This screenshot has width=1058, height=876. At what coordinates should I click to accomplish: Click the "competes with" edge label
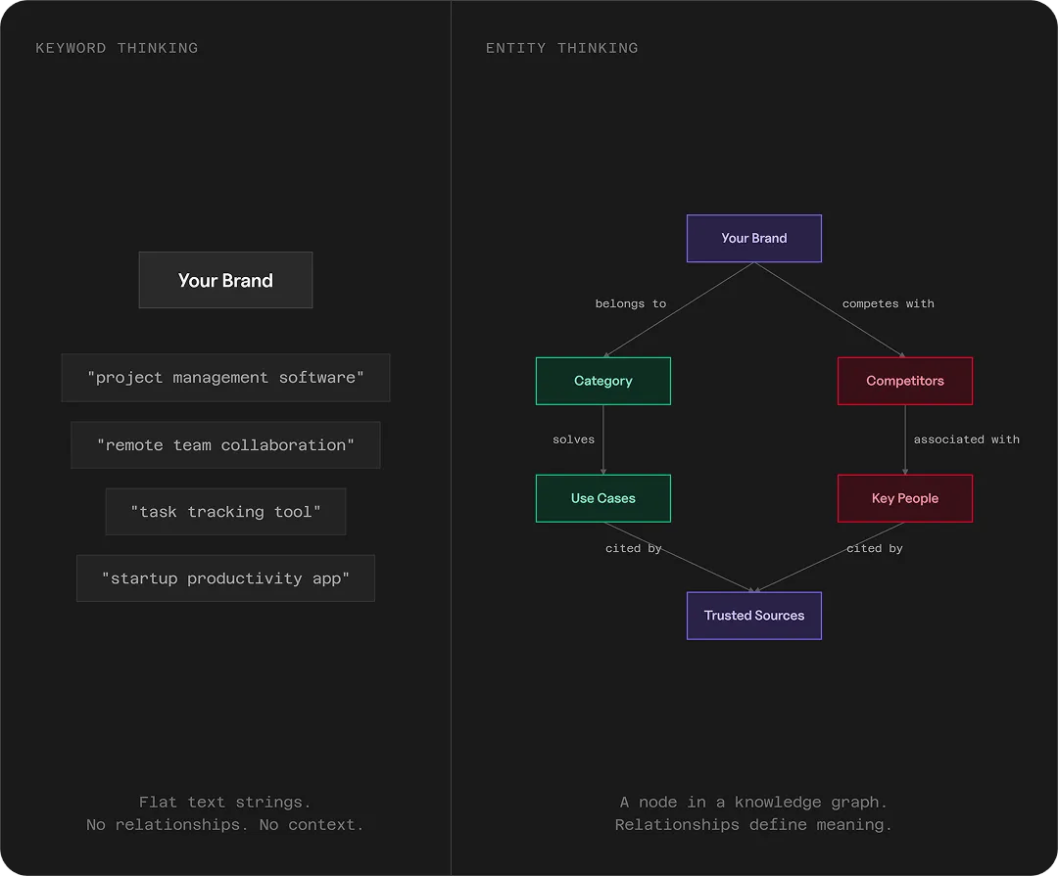(888, 303)
